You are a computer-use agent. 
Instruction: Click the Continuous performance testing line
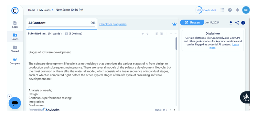tap(50, 98)
